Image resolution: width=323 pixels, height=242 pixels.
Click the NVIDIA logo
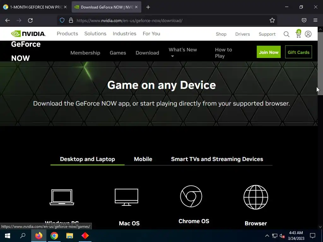click(28, 34)
